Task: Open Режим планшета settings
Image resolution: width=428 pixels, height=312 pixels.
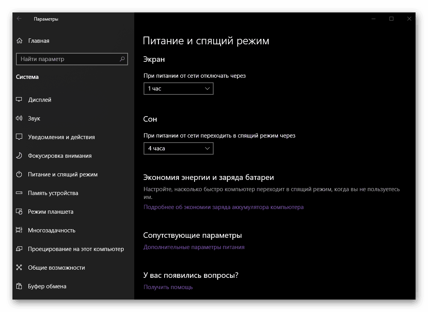Action: [51, 212]
